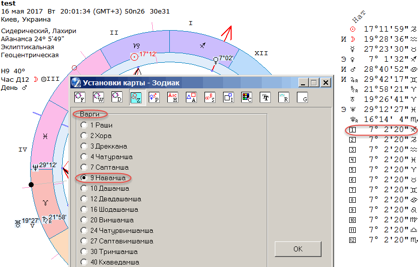Minimize the Установки карты dialog
418x267 pixels.
click(x=303, y=83)
